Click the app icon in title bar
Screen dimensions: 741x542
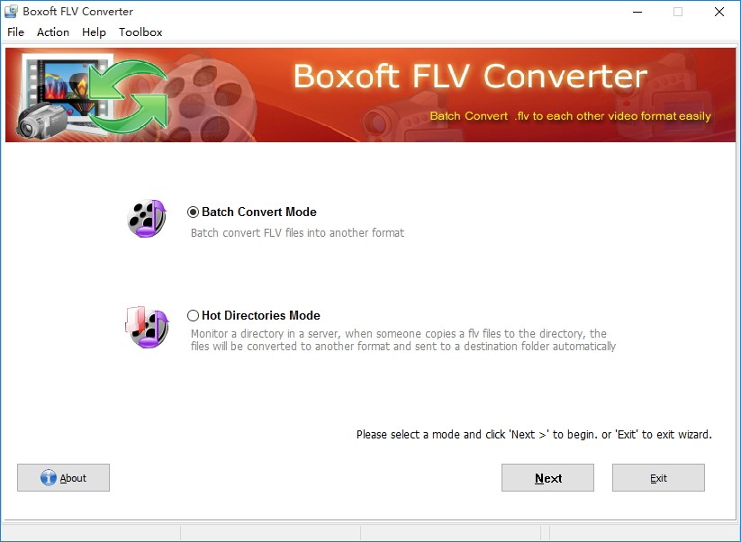[x=11, y=12]
